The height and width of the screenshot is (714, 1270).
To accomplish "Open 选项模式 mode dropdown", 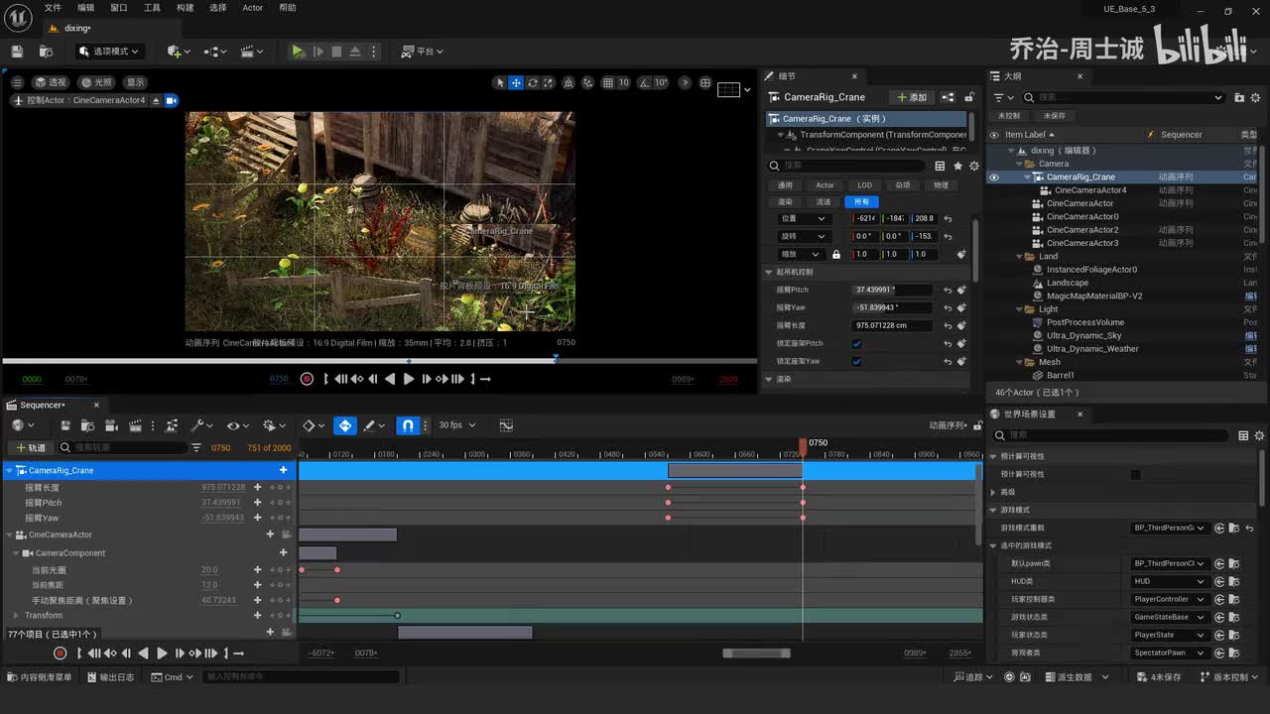I will 112,52.
